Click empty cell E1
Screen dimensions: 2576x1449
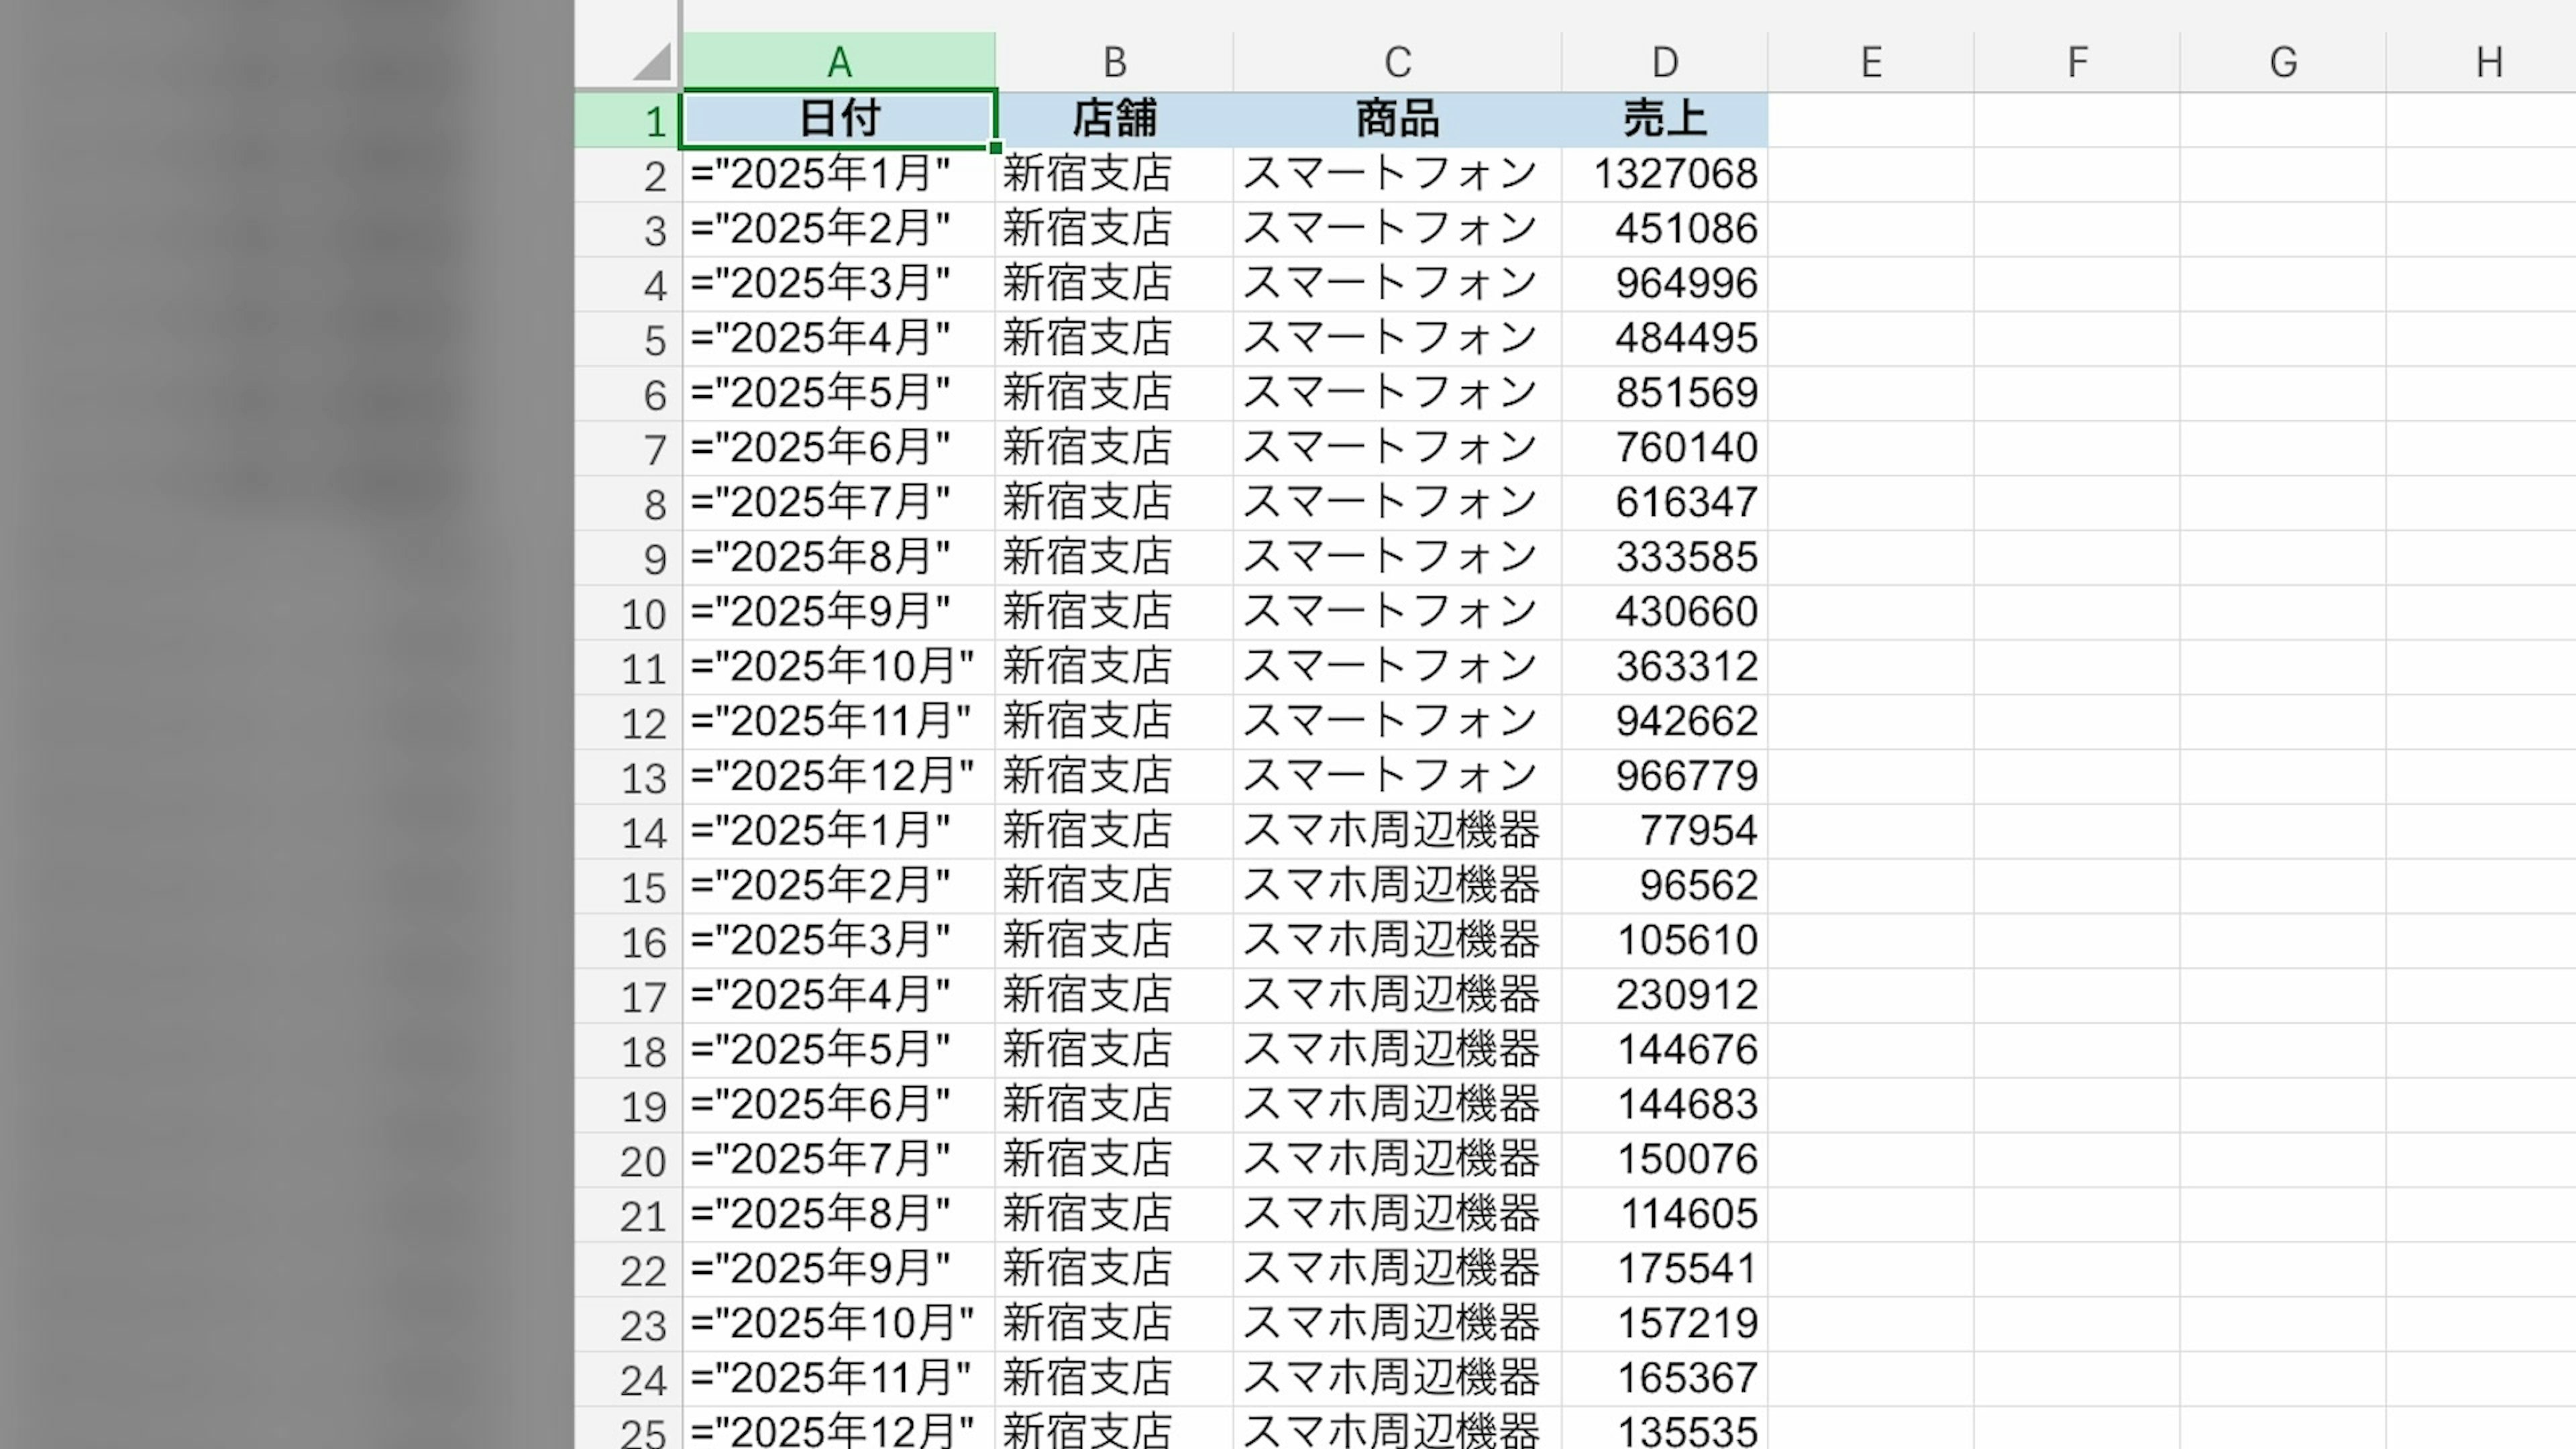1870,119
